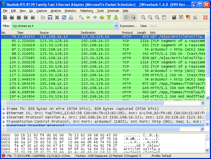Expand Frame 79 details
The height and width of the screenshot is (159, 211).
pos(4,109)
